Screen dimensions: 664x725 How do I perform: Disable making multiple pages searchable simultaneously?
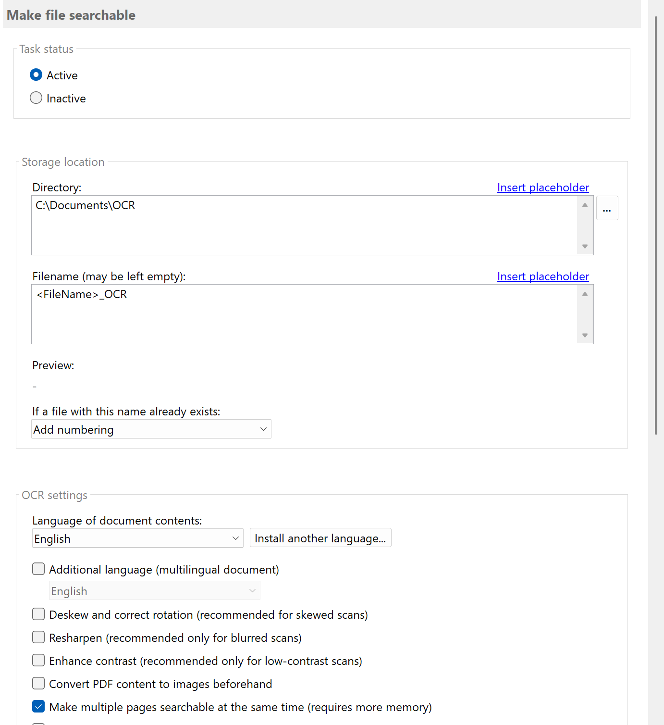click(x=38, y=706)
